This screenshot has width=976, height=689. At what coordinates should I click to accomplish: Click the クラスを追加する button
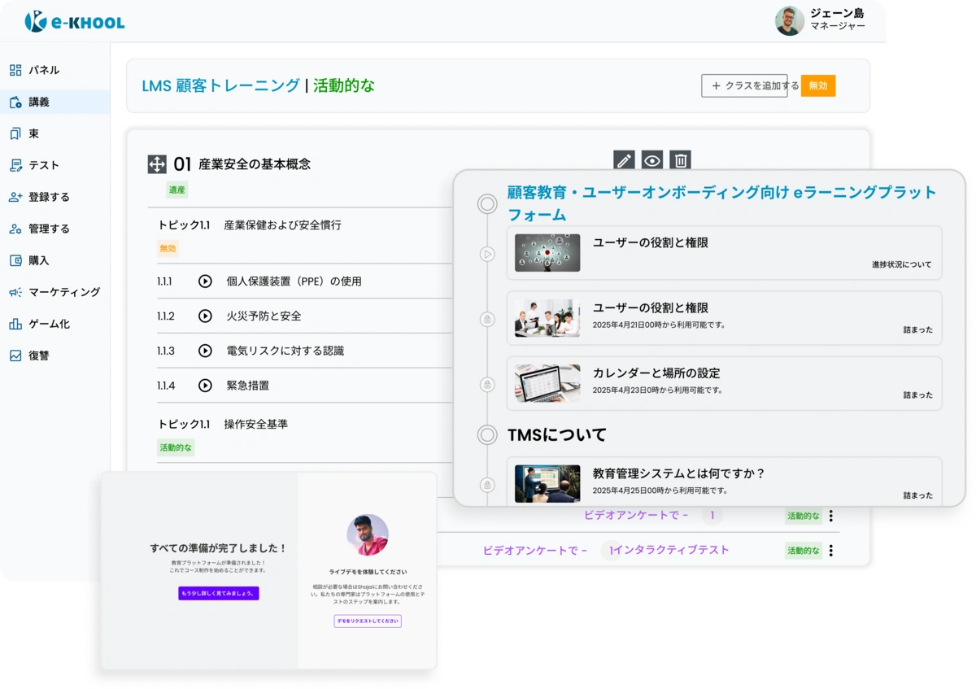tap(745, 85)
